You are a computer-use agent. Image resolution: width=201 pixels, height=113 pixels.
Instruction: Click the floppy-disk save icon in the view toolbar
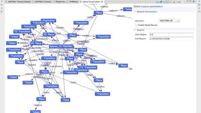[x=157, y=2]
